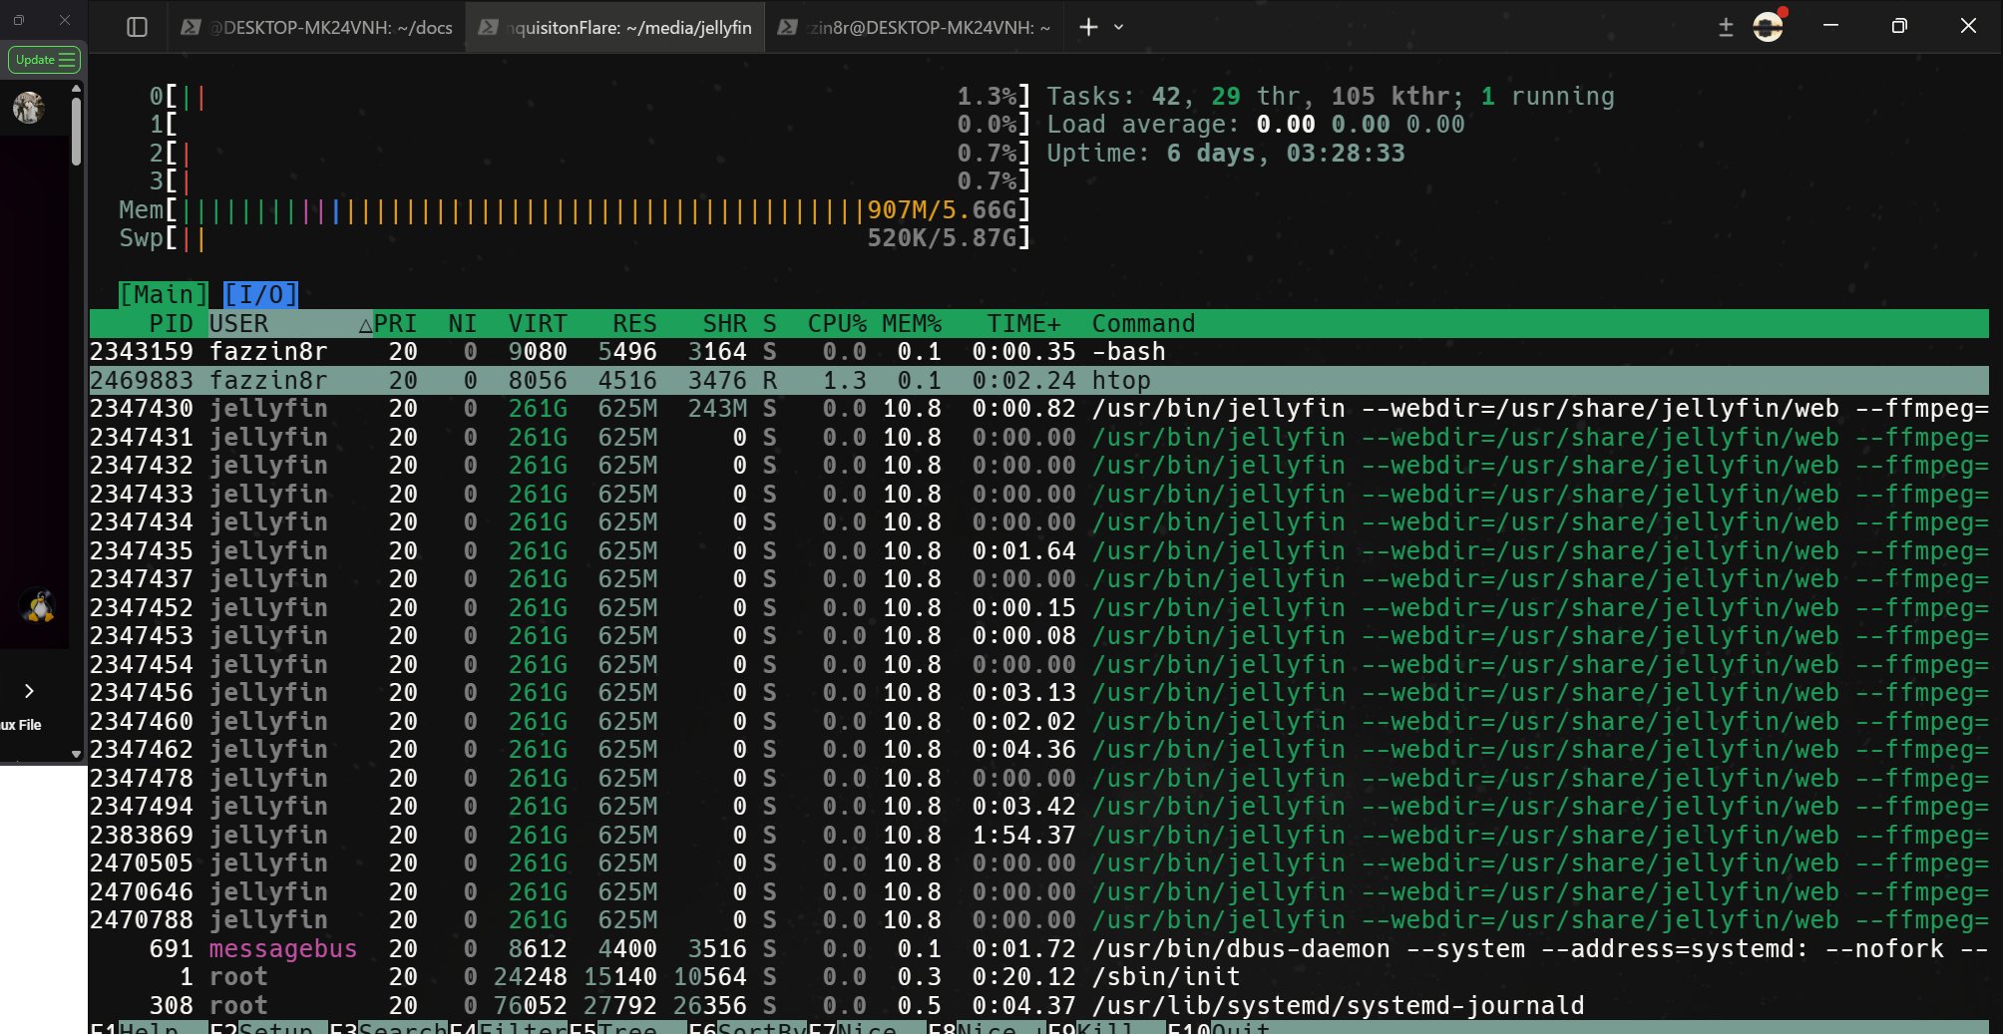Viewport: 2003px width, 1034px height.
Task: Expand the left panel chevron arrow
Action: [29, 691]
